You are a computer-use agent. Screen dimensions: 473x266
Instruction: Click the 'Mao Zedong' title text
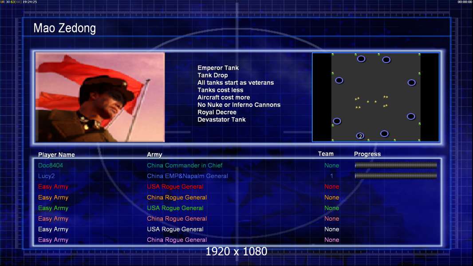point(64,28)
